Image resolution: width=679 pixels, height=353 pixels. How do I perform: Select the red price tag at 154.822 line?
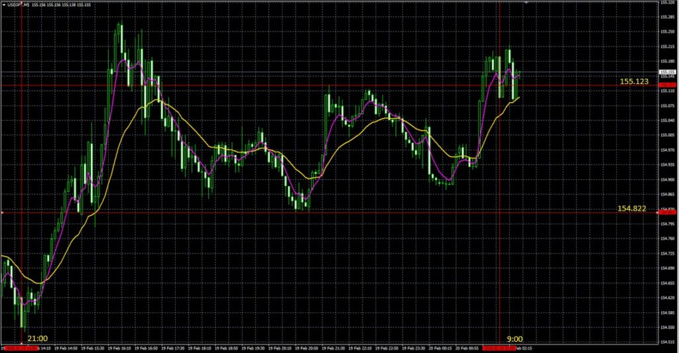[667, 213]
